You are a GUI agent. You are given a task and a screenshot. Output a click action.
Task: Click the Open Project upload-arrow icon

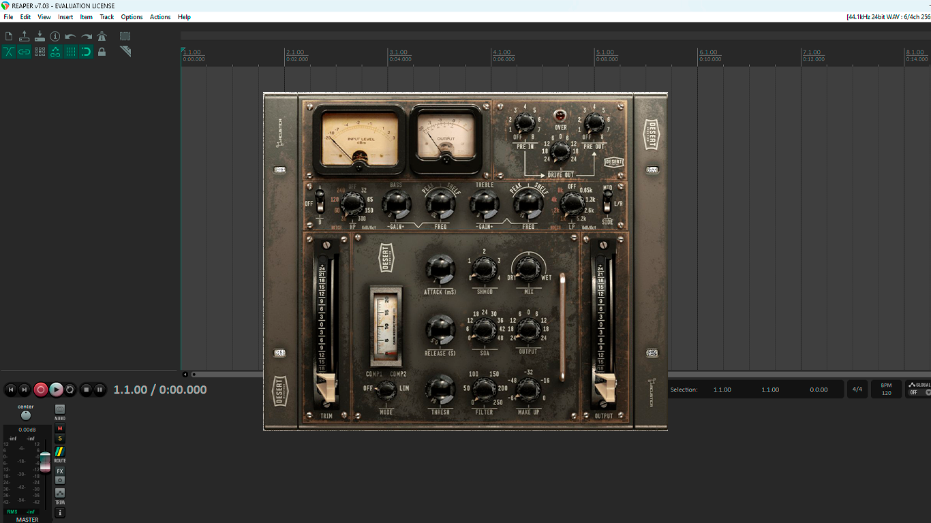tap(25, 36)
